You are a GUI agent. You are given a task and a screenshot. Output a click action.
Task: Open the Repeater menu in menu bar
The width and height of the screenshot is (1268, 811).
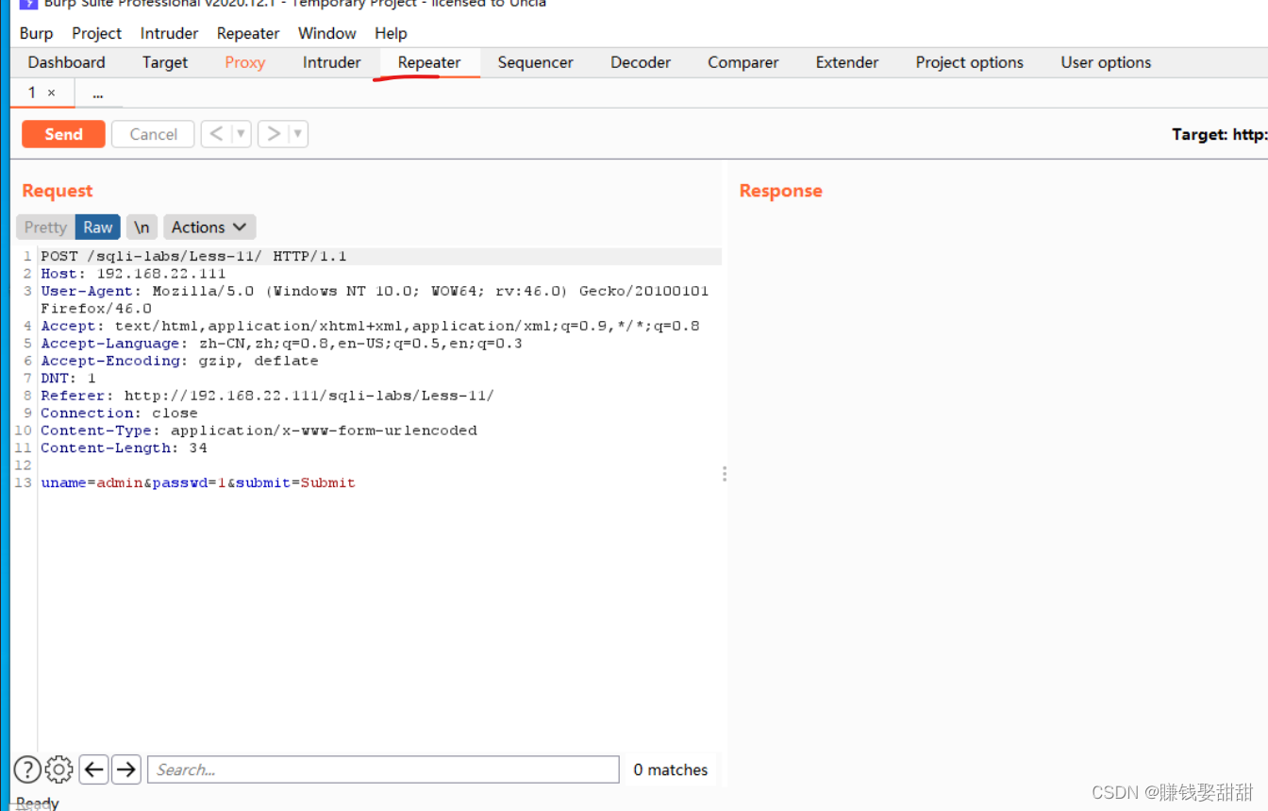point(248,33)
